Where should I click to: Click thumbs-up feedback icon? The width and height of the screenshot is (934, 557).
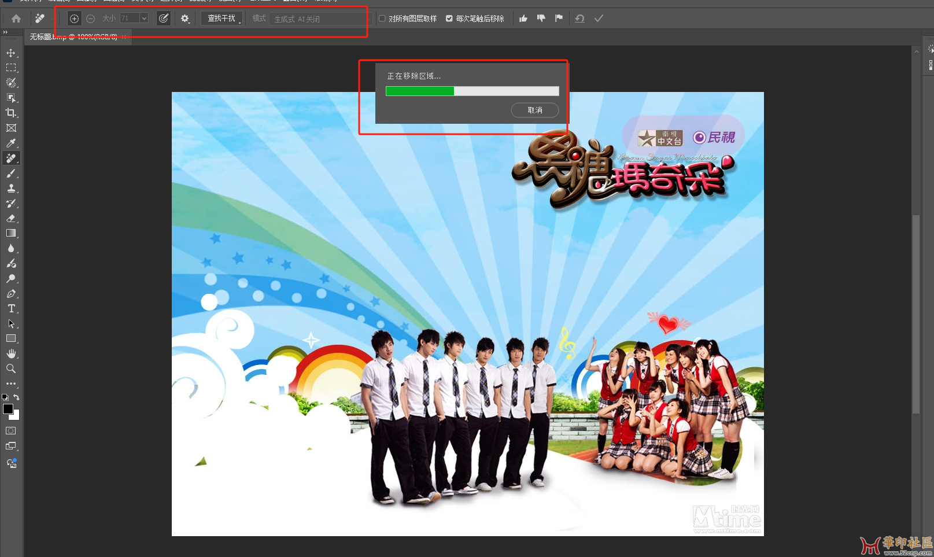(x=523, y=19)
